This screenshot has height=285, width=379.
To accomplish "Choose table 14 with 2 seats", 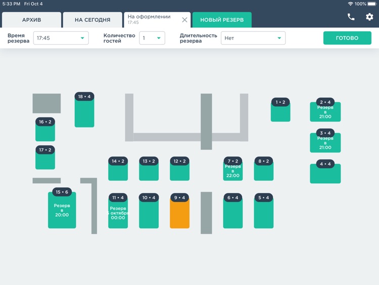I will coord(118,169).
